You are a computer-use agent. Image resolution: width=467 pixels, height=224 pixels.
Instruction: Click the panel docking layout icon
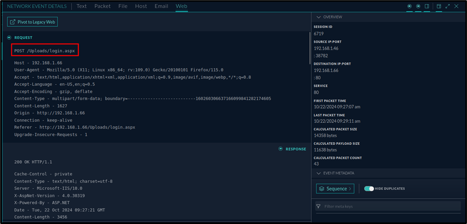point(439,7)
